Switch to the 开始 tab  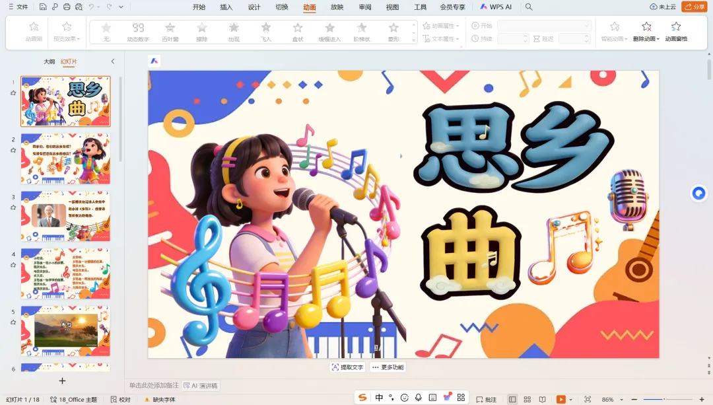pos(199,7)
